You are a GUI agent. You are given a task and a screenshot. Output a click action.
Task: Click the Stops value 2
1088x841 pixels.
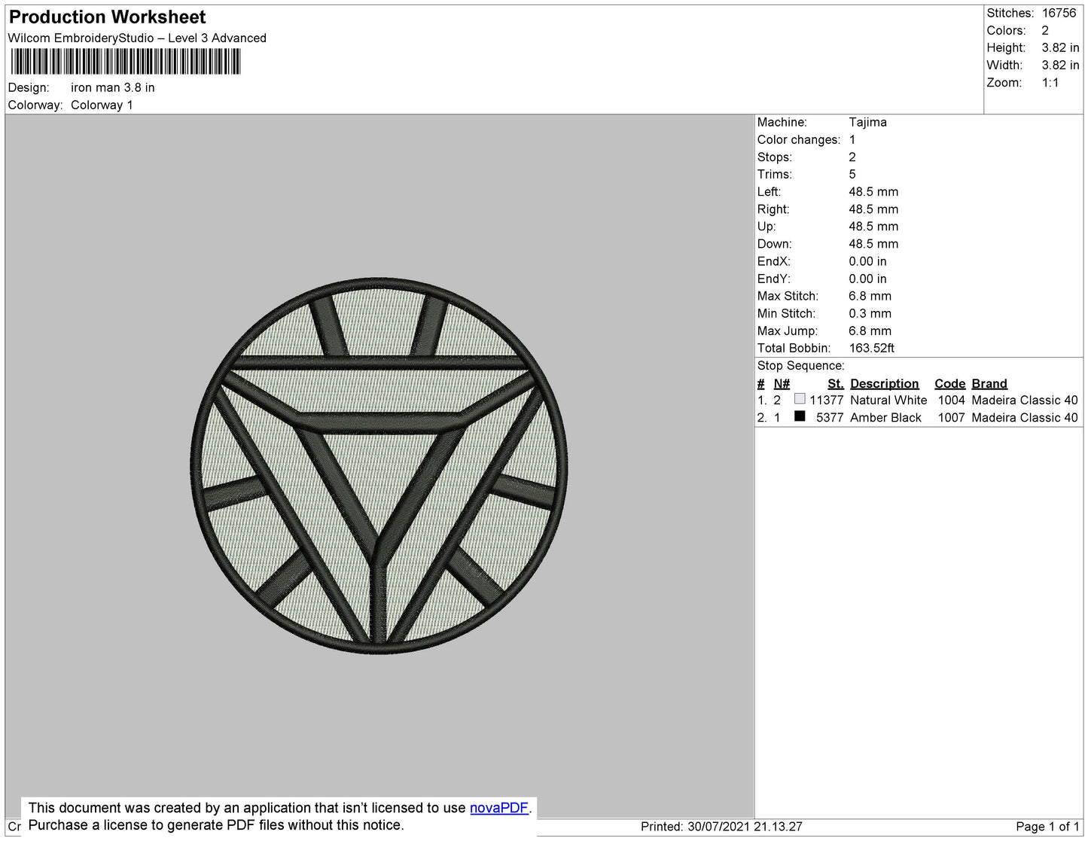(x=852, y=157)
